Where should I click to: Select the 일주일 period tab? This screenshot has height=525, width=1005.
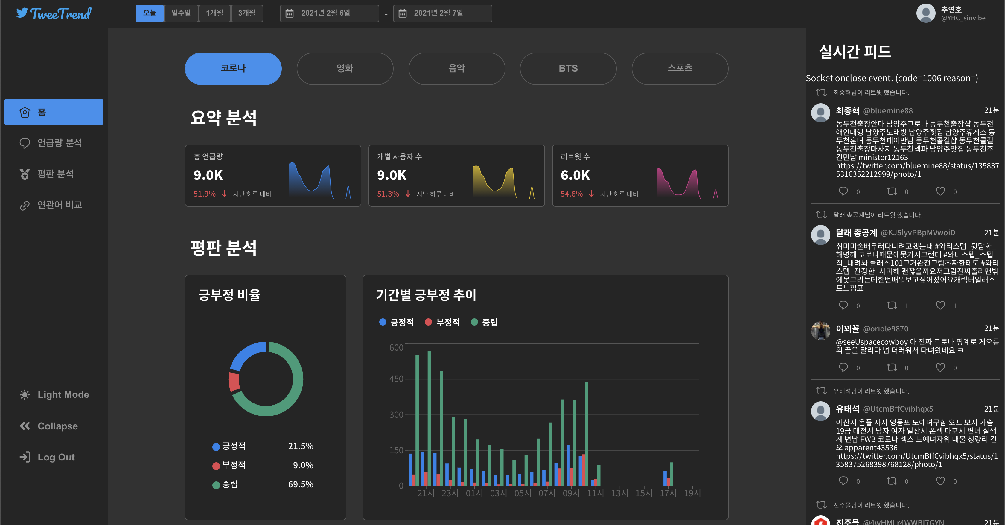pos(181,13)
